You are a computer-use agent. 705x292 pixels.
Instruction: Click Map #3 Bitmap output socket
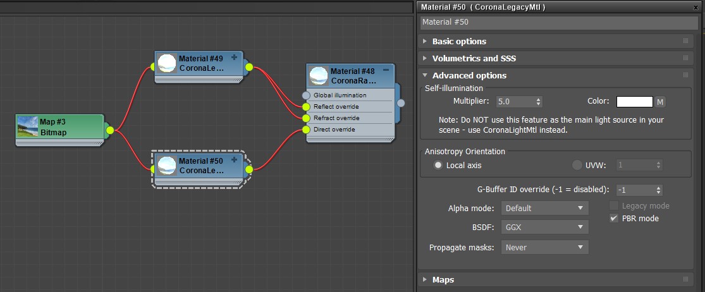[x=109, y=130]
